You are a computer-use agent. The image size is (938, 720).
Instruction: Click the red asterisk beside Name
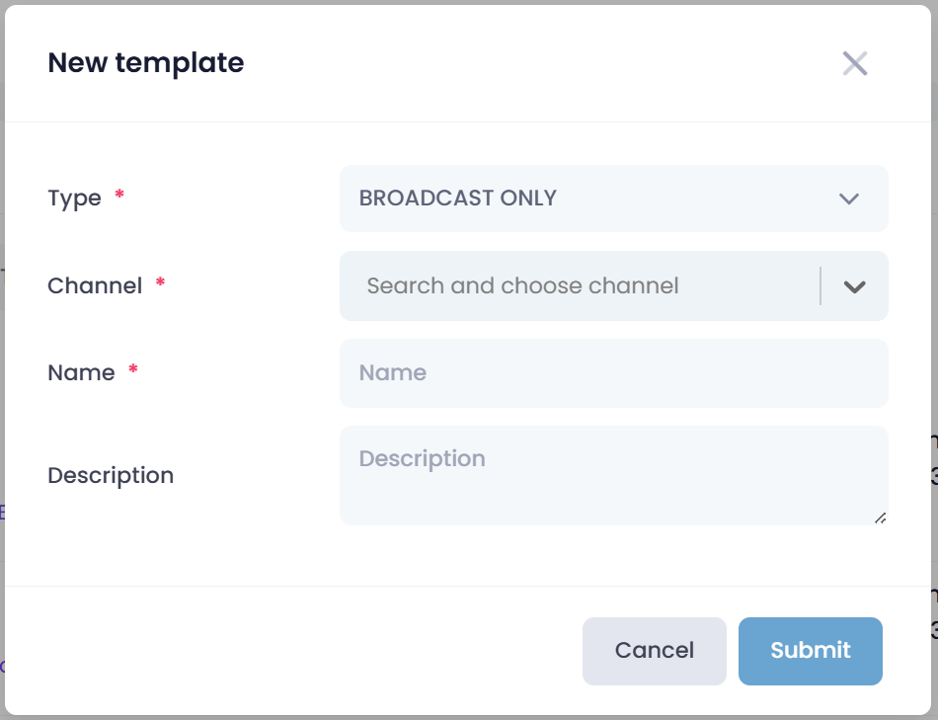(133, 371)
